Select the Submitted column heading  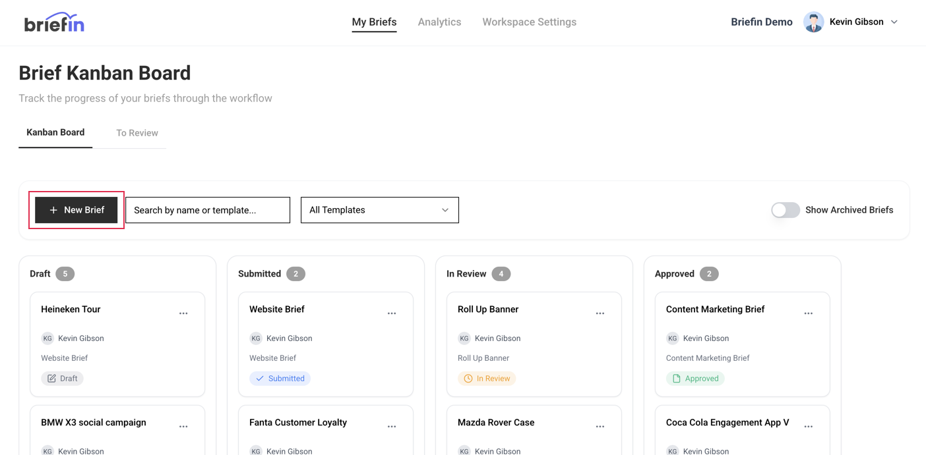(260, 274)
